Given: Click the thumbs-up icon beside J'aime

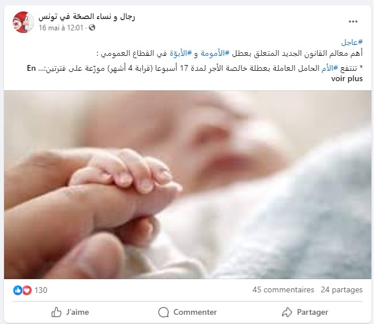Looking at the screenshot, I should 57,312.
